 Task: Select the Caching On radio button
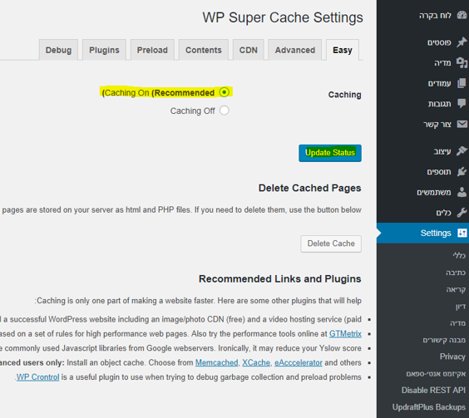[x=225, y=92]
